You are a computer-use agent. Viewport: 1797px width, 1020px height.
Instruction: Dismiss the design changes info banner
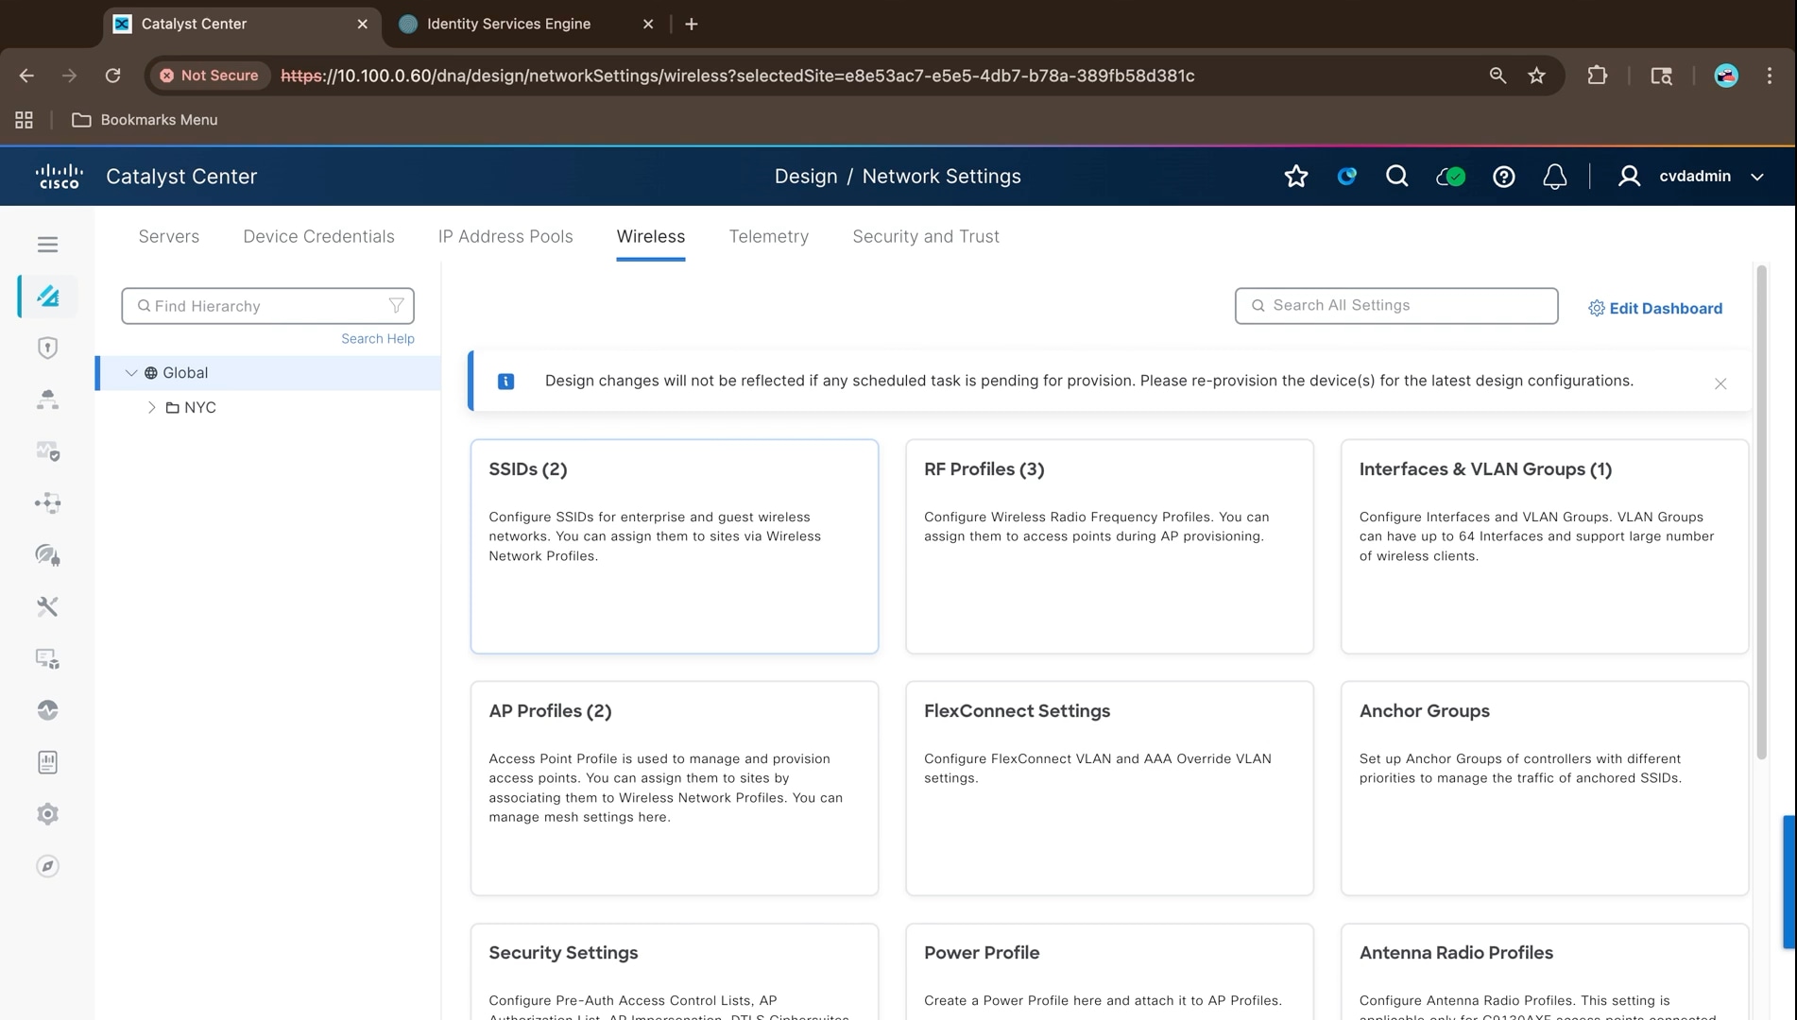click(1720, 383)
